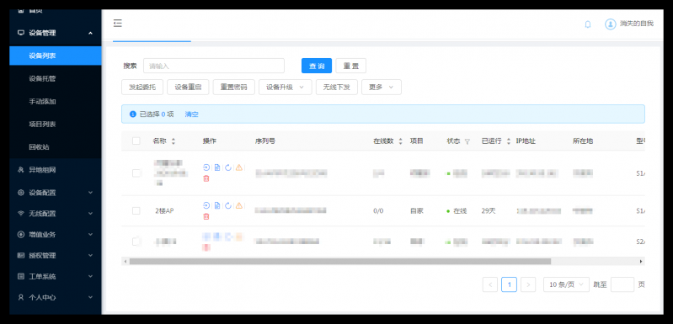Click the orange warning icon in 2楼AP row
Viewport: 673px width, 324px height.
239,205
